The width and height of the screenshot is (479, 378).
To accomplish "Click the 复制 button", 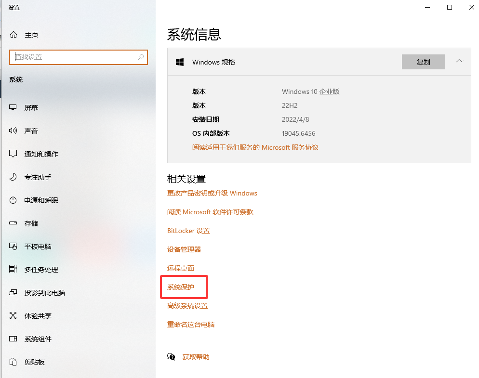I will click(424, 62).
